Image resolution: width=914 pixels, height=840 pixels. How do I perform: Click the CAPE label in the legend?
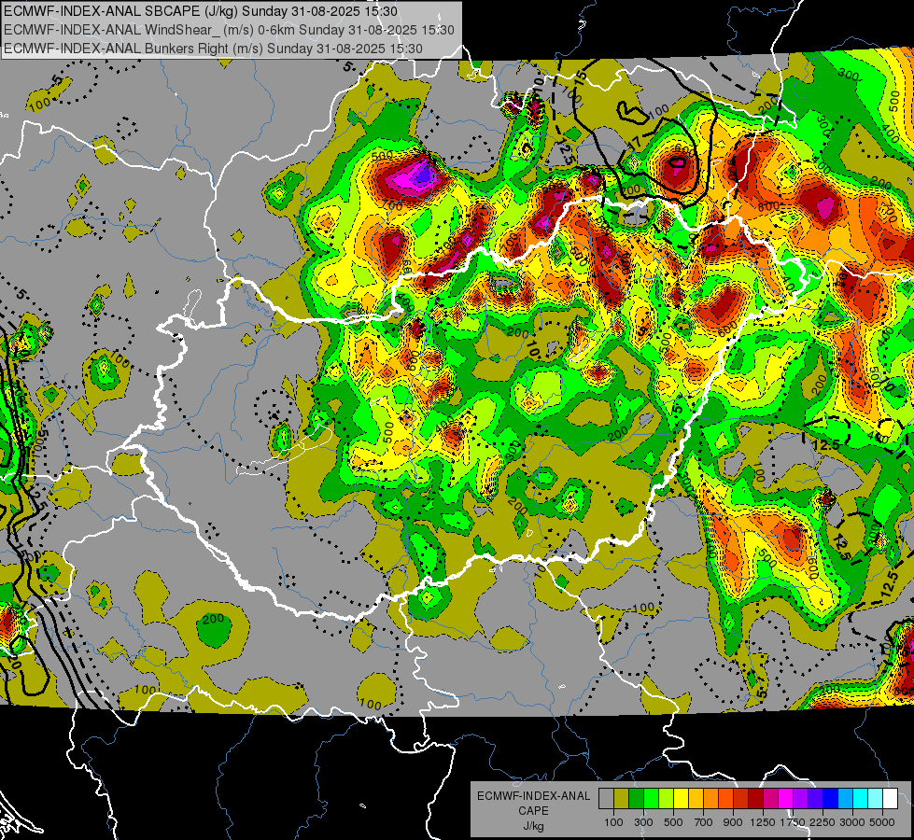pos(533,810)
